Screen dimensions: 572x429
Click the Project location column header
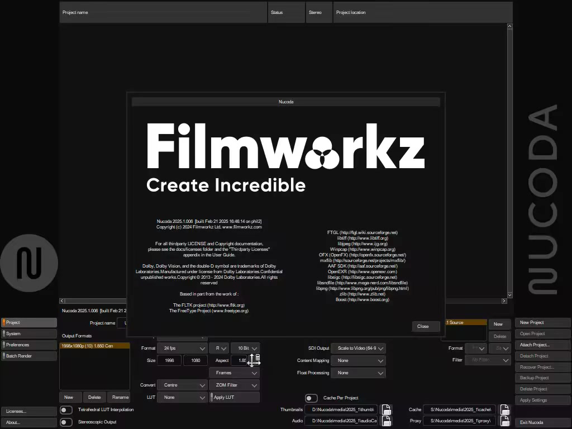tap(423, 12)
